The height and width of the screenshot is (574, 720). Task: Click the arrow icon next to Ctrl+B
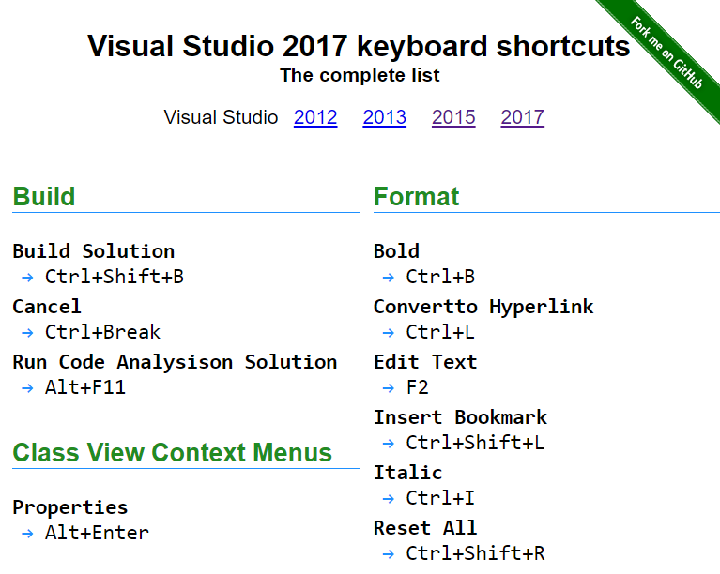(387, 278)
